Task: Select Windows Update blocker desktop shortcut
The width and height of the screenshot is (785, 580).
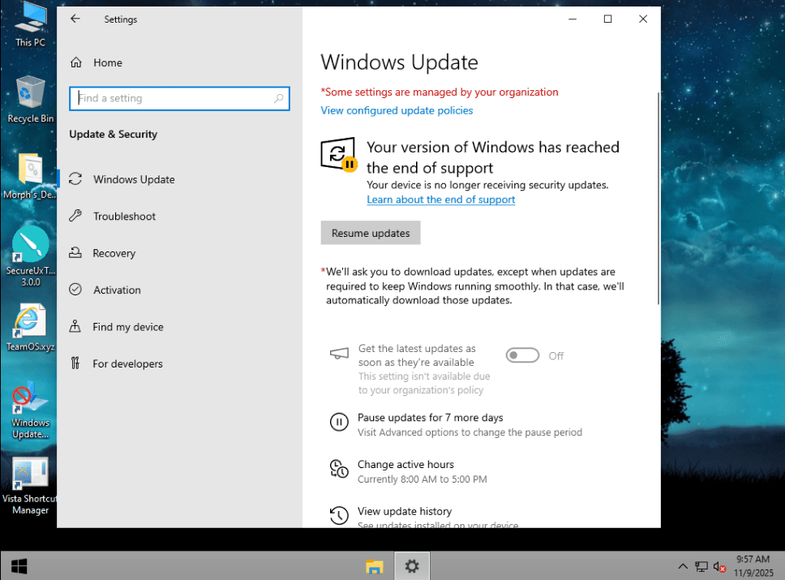Action: point(30,410)
